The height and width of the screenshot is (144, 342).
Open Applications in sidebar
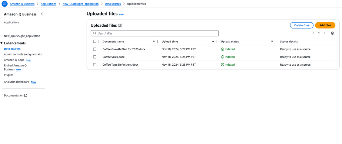(x=12, y=22)
